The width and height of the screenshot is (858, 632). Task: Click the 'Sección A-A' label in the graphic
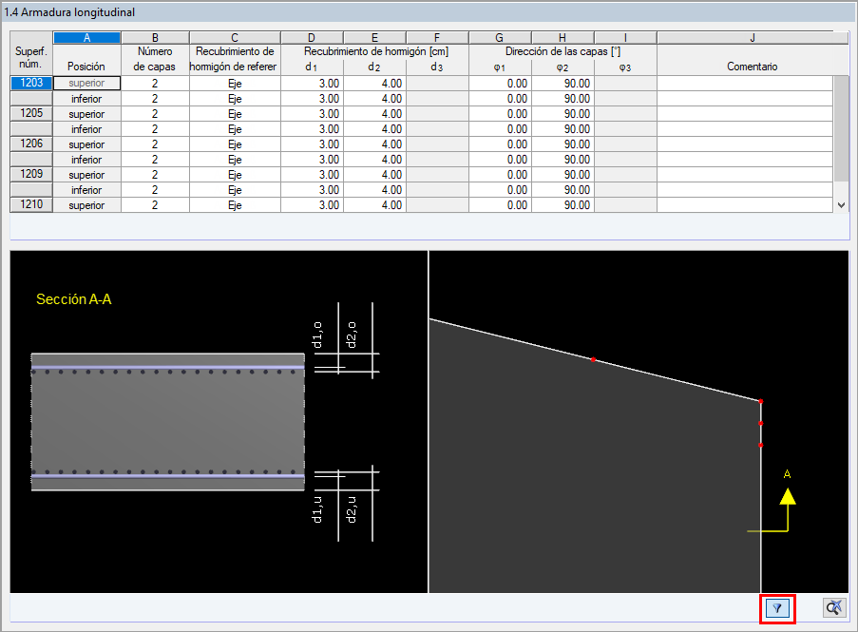click(74, 299)
